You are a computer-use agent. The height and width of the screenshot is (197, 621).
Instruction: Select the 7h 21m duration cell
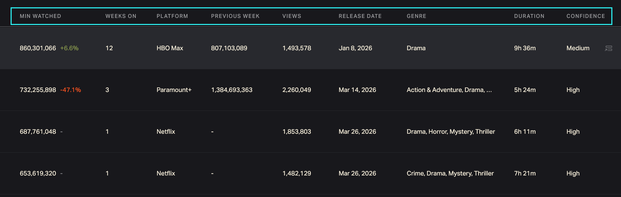tap(524, 174)
